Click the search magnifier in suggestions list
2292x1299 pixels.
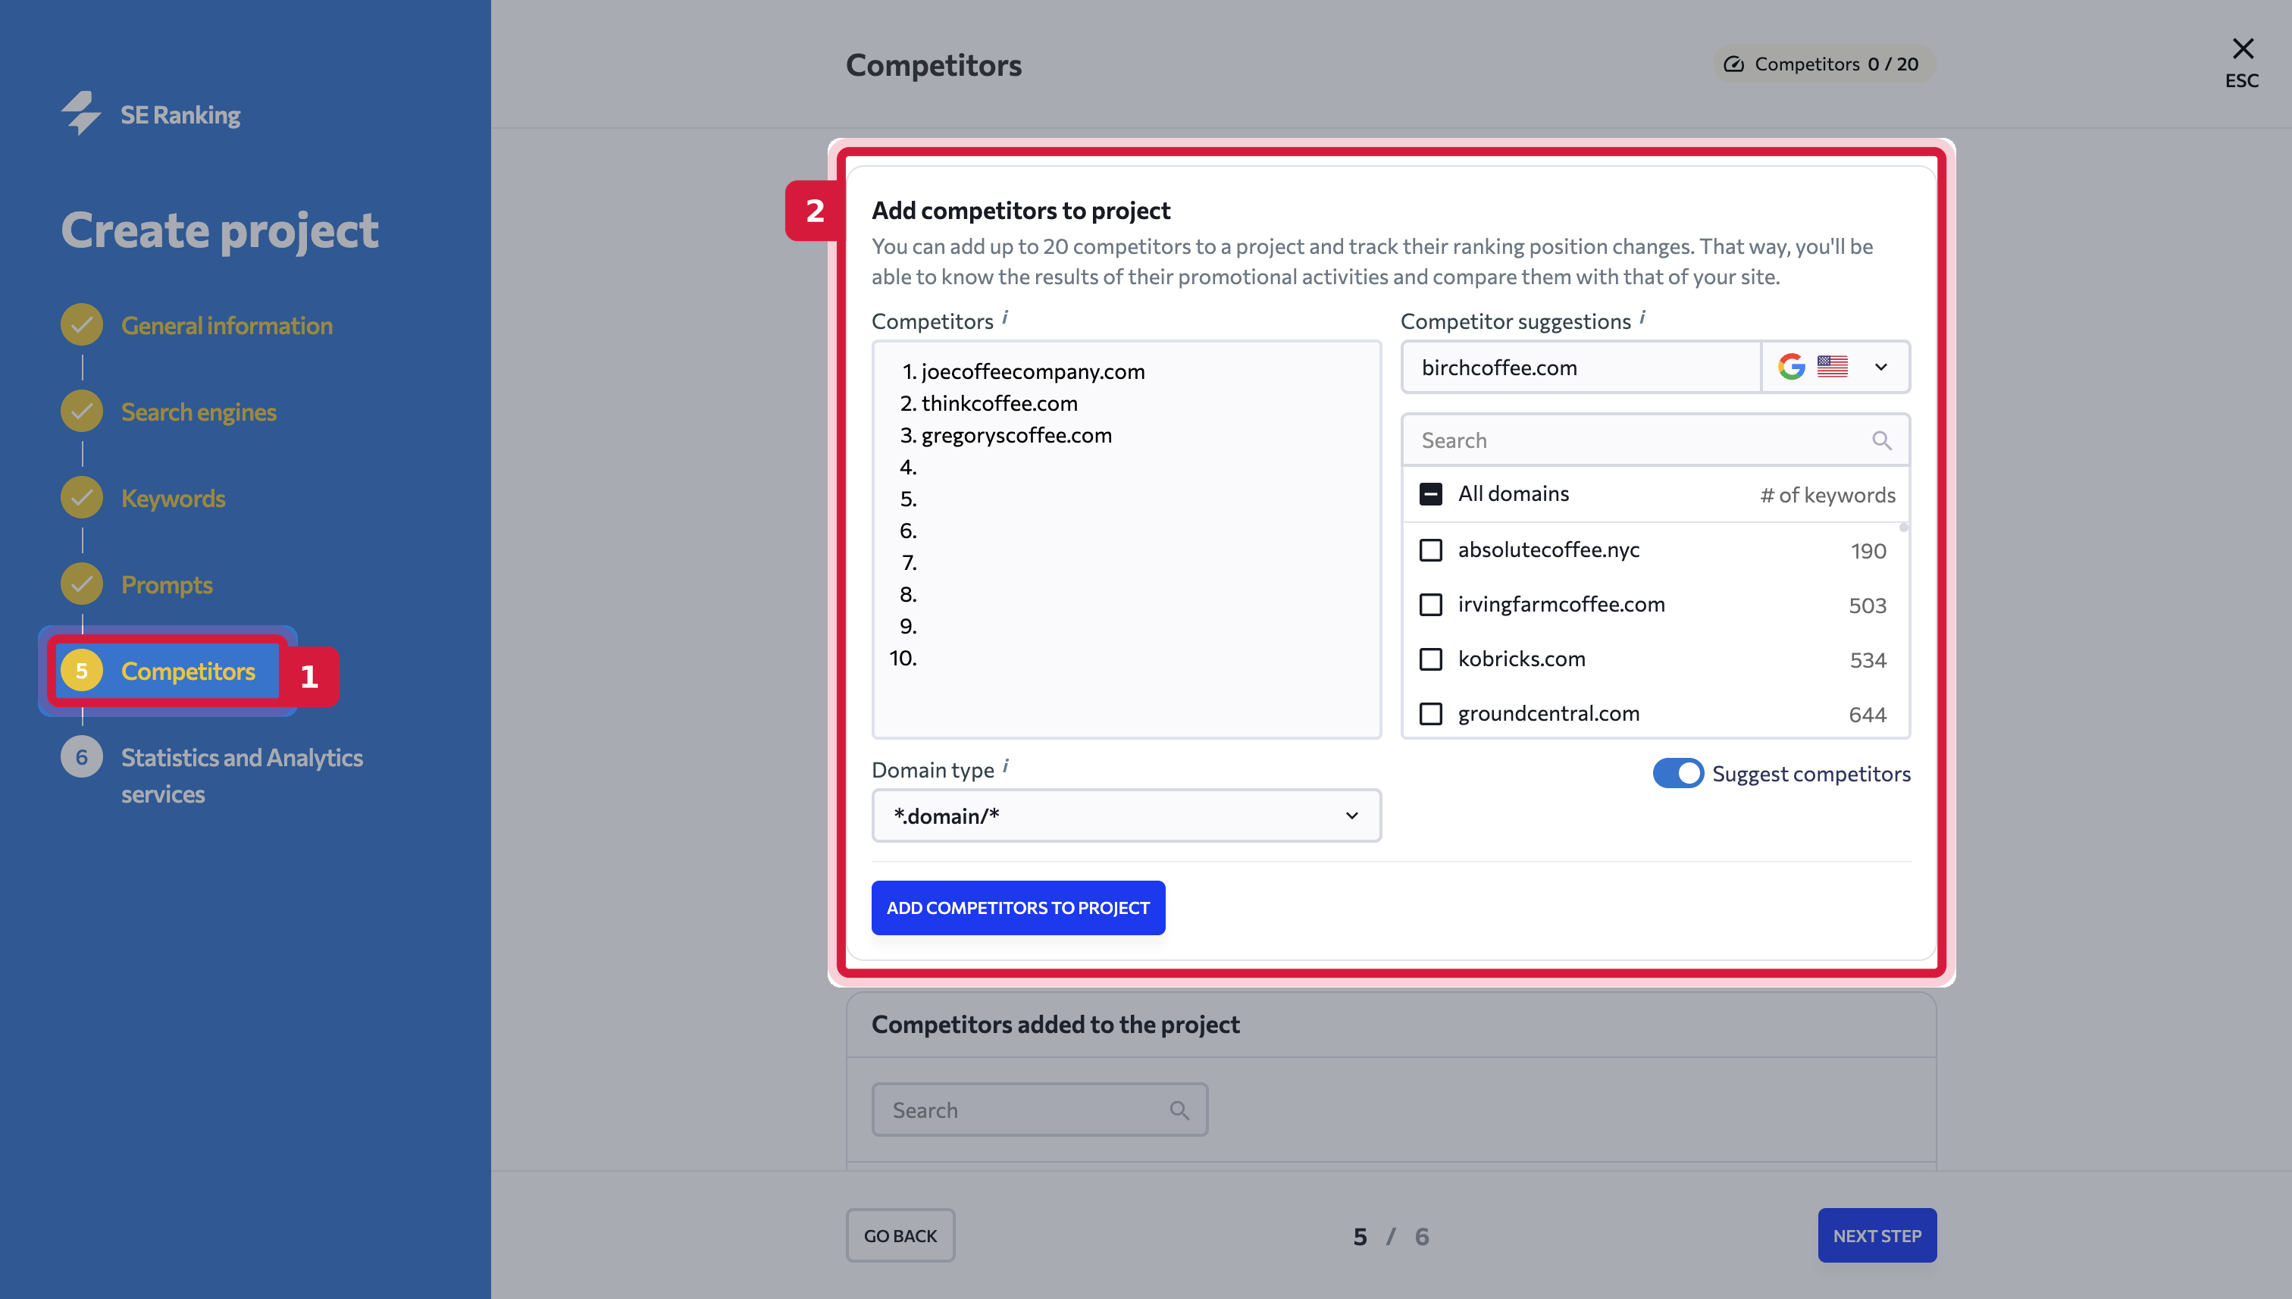(1882, 440)
